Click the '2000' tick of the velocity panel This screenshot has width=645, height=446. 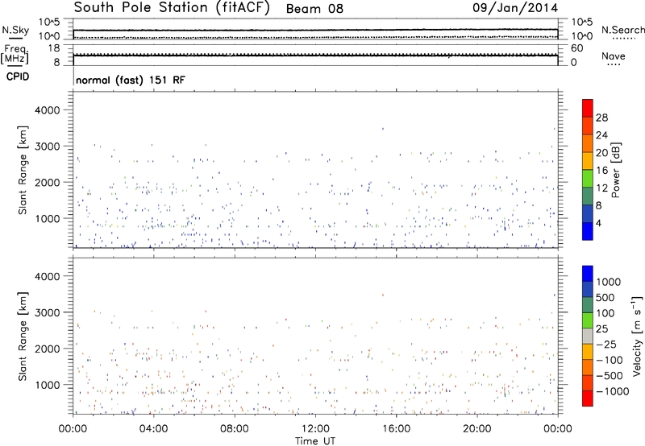click(47, 349)
